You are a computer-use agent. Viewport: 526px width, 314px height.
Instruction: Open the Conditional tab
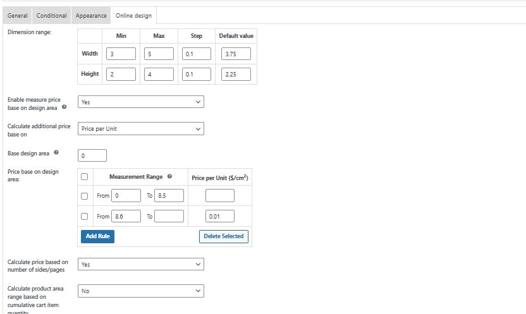tap(51, 15)
